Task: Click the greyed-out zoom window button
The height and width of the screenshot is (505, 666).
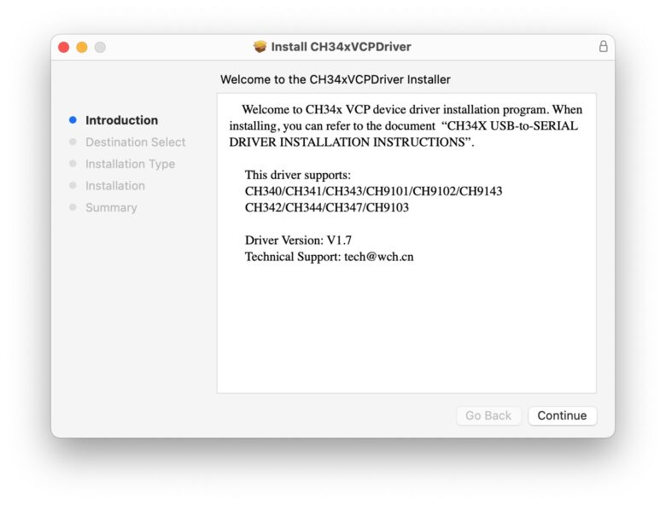Action: pyautogui.click(x=100, y=47)
